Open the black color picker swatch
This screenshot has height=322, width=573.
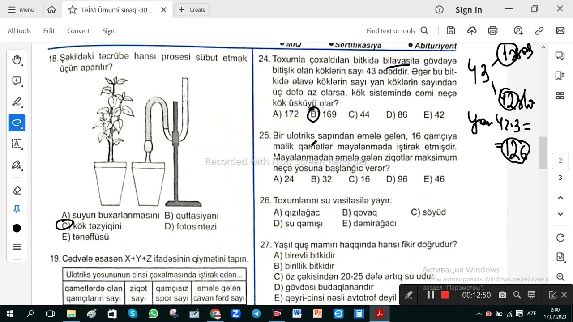(17, 228)
